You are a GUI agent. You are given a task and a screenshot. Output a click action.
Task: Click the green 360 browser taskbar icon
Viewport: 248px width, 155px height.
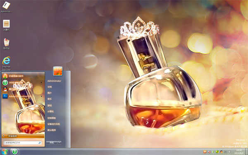tap(15, 152)
